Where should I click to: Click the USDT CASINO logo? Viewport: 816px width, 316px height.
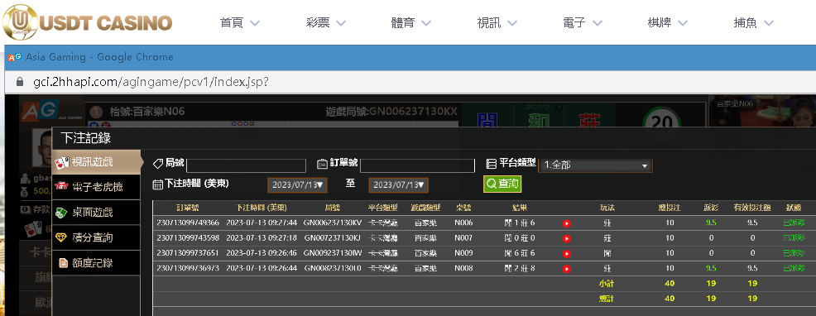(x=87, y=22)
